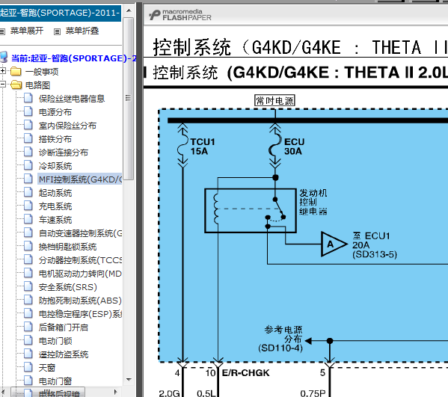The height and width of the screenshot is (397, 448).
Task: Click the page icon next to 冷却系统
Action: 28,164
